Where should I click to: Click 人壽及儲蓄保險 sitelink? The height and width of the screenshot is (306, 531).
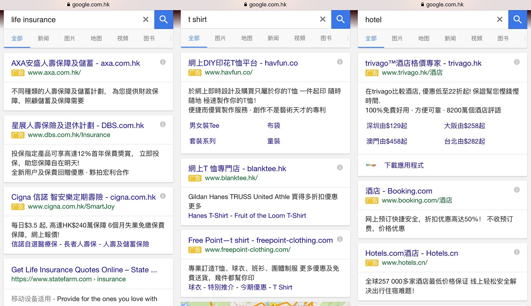tap(126, 244)
